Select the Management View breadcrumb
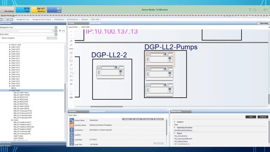The image size is (270, 152). (23, 19)
